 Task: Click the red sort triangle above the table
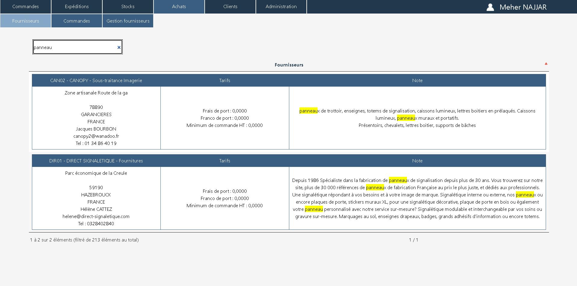pos(546,64)
